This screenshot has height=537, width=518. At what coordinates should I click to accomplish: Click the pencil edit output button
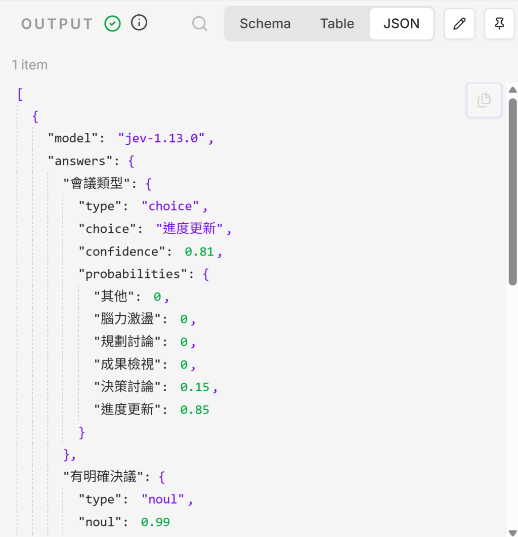pyautogui.click(x=459, y=24)
